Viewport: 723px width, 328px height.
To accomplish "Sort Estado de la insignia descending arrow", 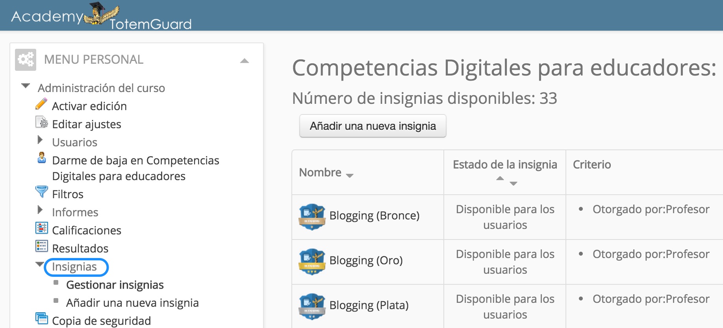I will pos(514,184).
